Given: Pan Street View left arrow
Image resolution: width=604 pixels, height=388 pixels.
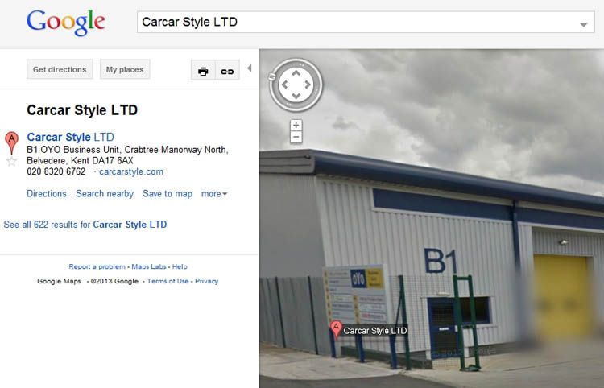Looking at the screenshot, I should pyautogui.click(x=284, y=85).
